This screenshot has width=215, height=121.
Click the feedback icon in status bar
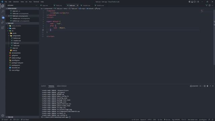tap(209, 120)
